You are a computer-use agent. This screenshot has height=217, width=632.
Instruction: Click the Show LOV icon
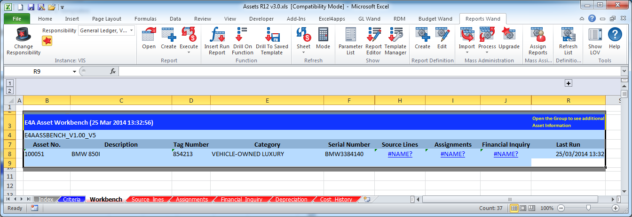pos(595,35)
